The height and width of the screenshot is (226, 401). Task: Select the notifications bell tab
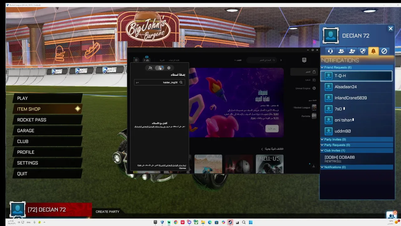pos(373,51)
